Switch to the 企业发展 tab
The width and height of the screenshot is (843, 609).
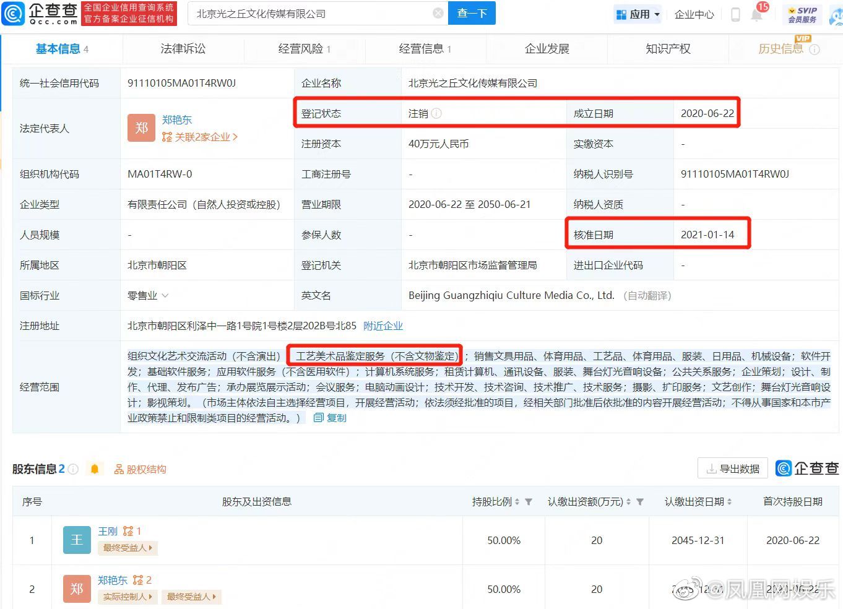coord(547,49)
